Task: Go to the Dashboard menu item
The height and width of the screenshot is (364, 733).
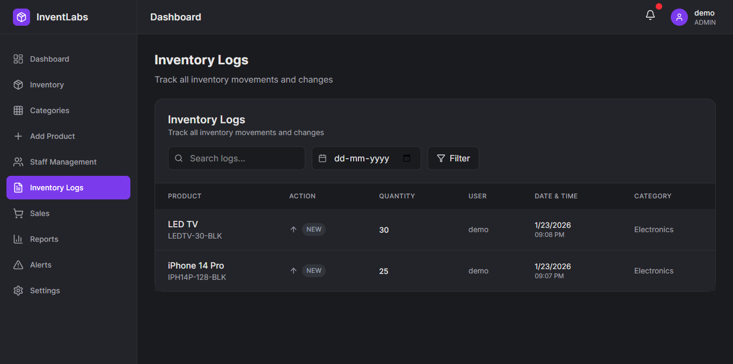Action: 49,59
